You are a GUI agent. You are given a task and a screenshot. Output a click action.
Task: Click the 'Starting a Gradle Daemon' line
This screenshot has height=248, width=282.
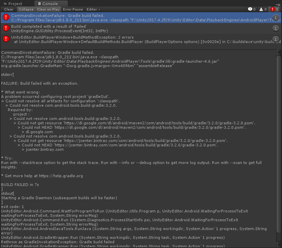click(x=59, y=198)
